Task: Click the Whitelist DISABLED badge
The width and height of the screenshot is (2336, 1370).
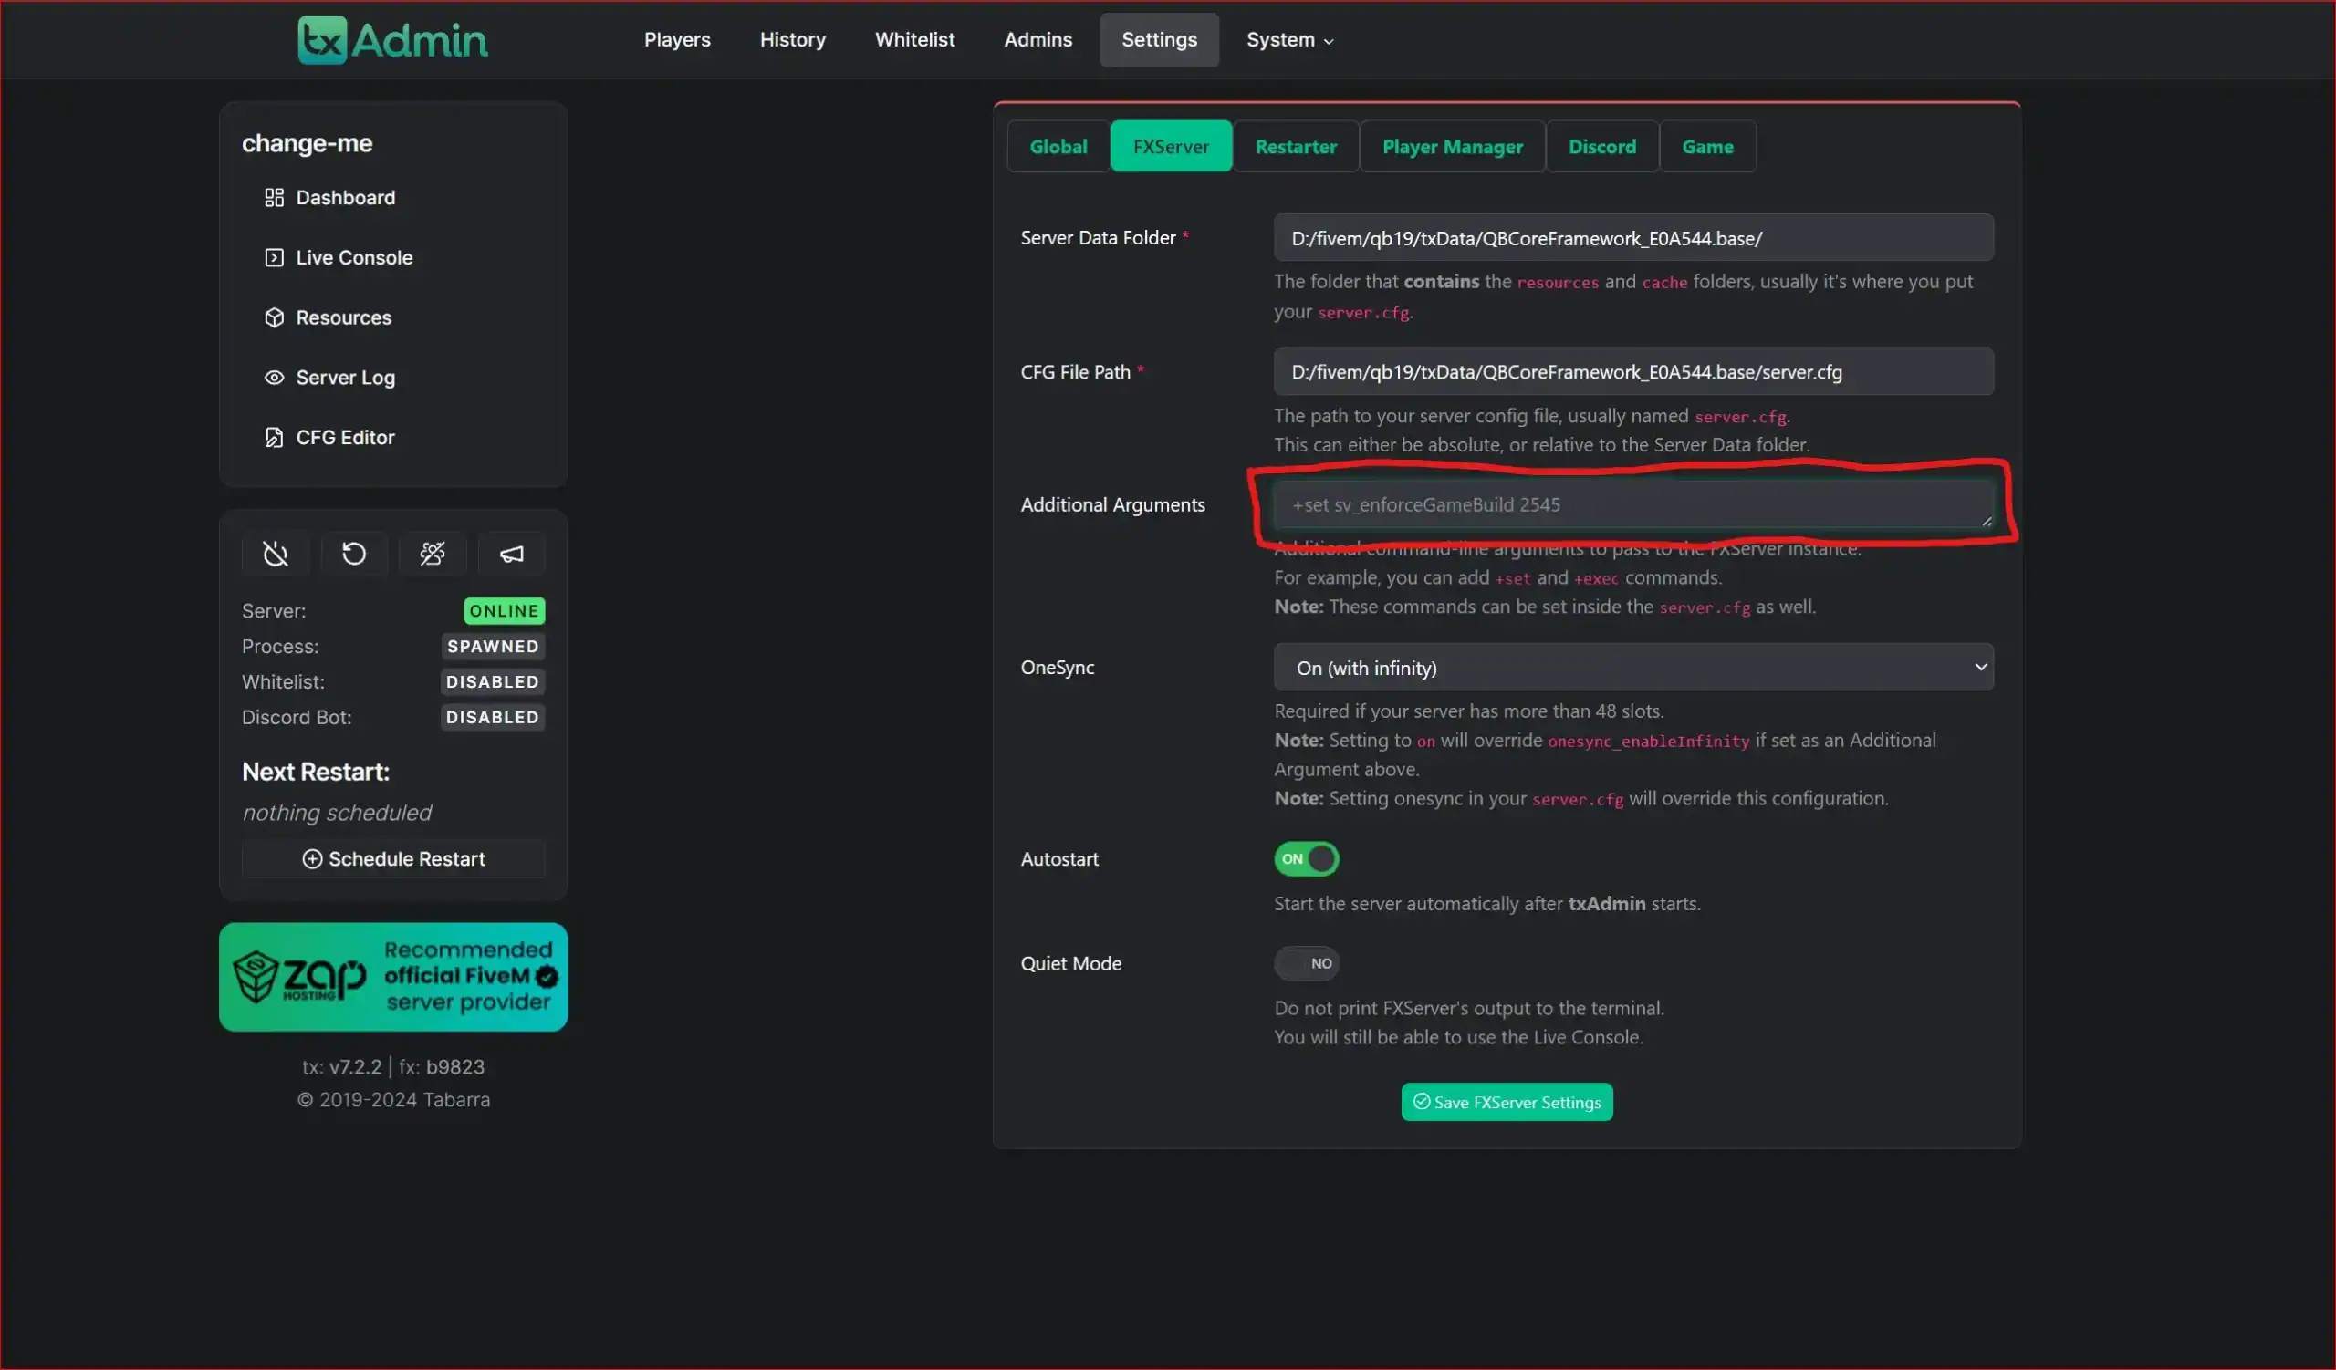Action: [492, 681]
